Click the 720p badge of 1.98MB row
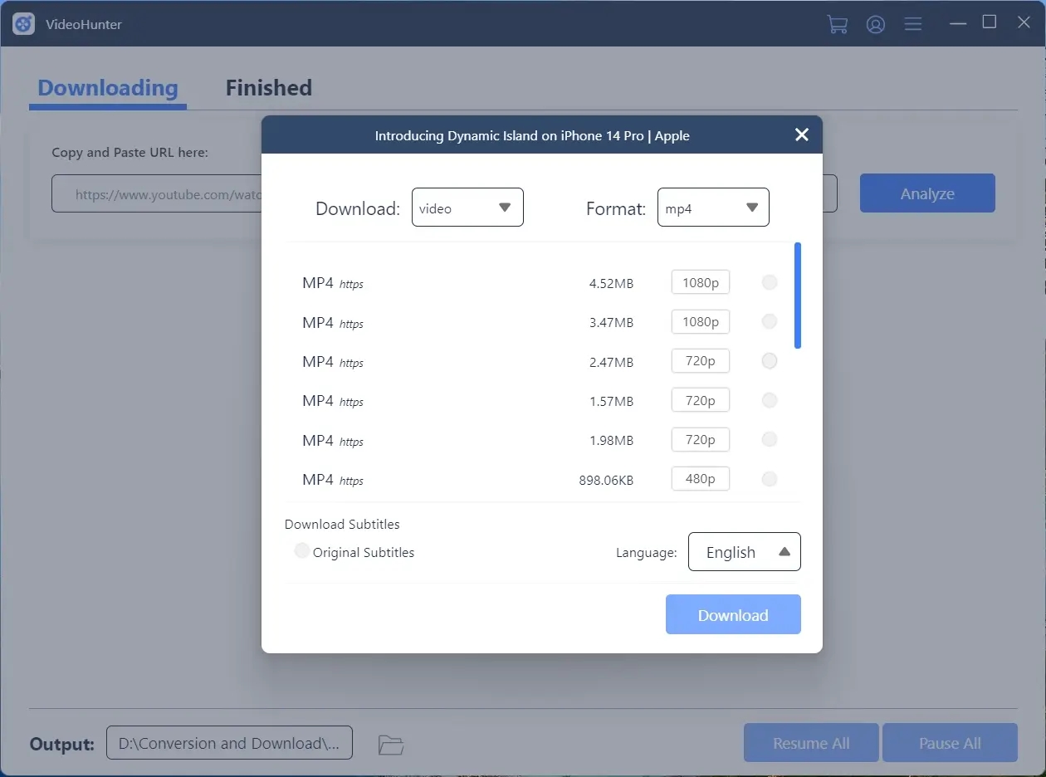 coord(700,439)
